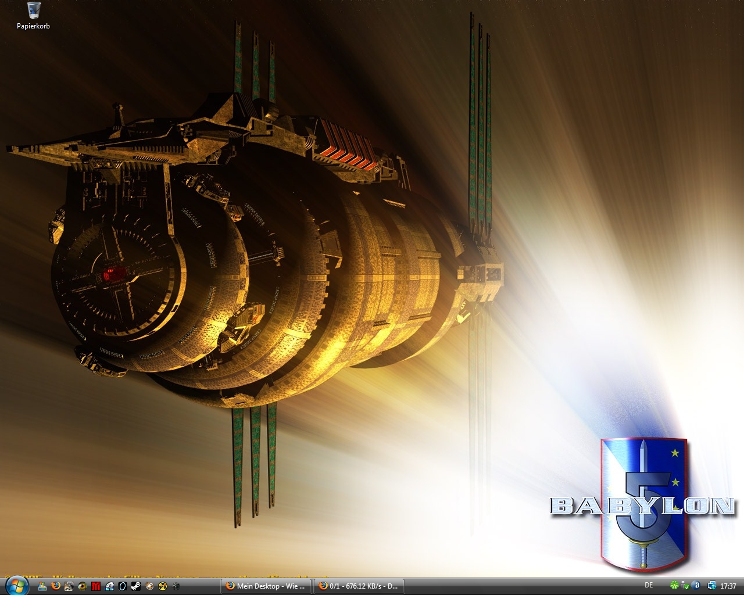Click the first quick launch icon beside Start
This screenshot has height=595, width=744.
tap(42, 586)
